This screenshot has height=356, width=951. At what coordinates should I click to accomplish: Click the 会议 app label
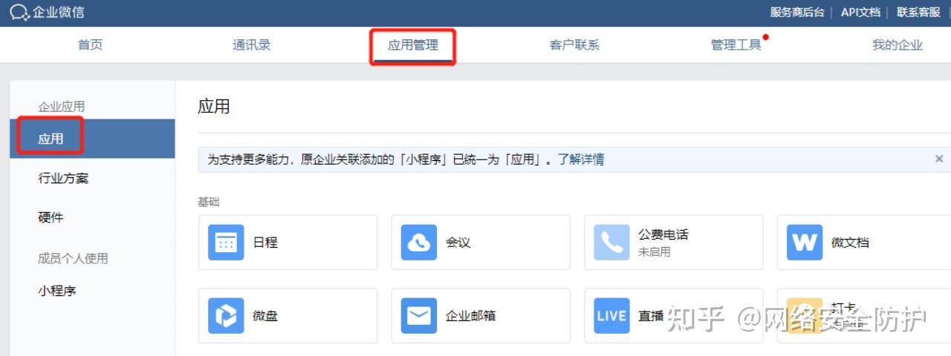458,243
